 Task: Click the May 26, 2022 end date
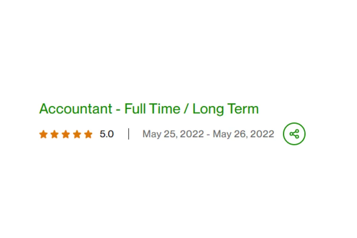click(244, 134)
